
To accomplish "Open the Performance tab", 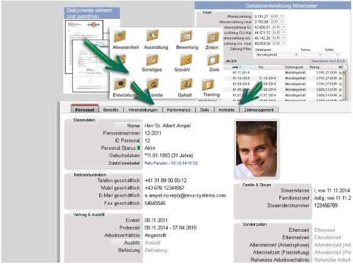I will point(178,109).
